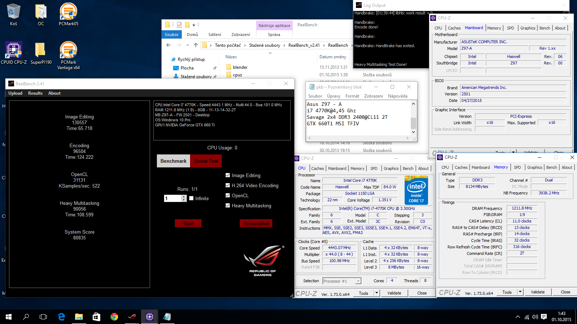Image resolution: width=577 pixels, height=324 pixels.
Task: Open the Upload menu in RealBench
Action: tap(16, 93)
